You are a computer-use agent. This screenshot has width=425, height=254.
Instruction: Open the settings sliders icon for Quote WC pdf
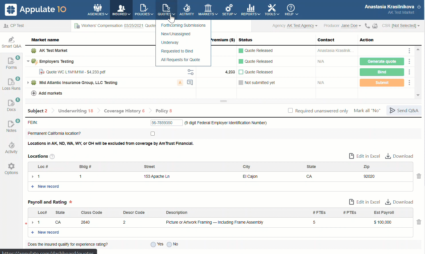tap(190, 72)
